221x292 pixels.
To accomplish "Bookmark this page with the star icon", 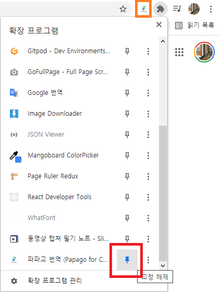I will pyautogui.click(x=123, y=9).
